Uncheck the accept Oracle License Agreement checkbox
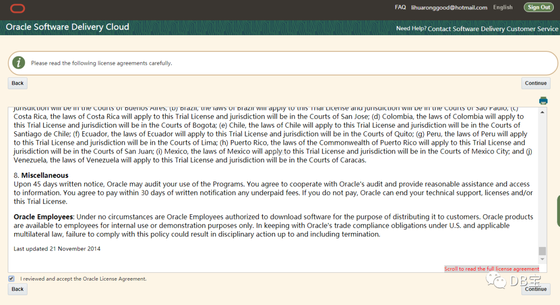 tap(11, 279)
